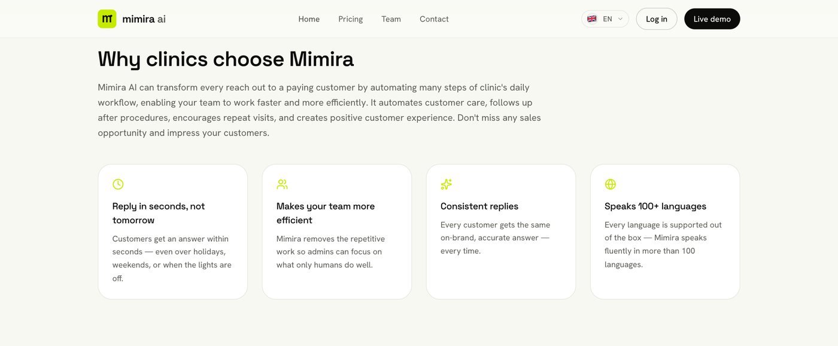The height and width of the screenshot is (346, 838).
Task: Click the Speaks 100+ languages card title
Action: pyautogui.click(x=655, y=206)
